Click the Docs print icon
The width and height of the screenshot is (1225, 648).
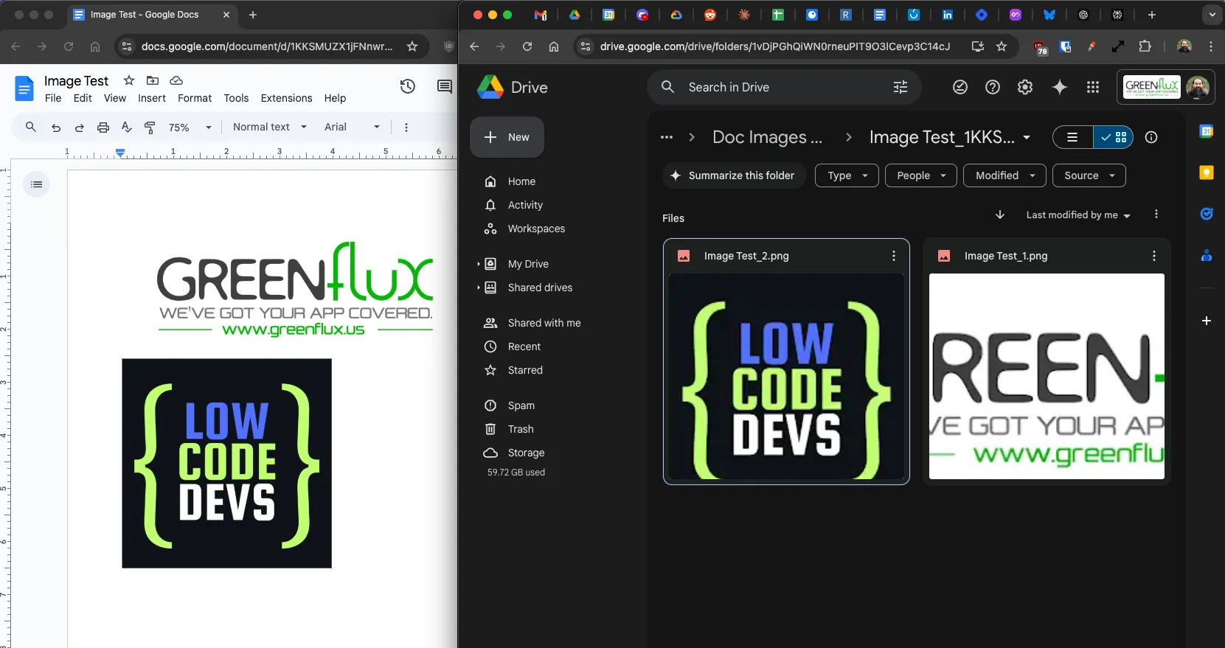point(103,128)
